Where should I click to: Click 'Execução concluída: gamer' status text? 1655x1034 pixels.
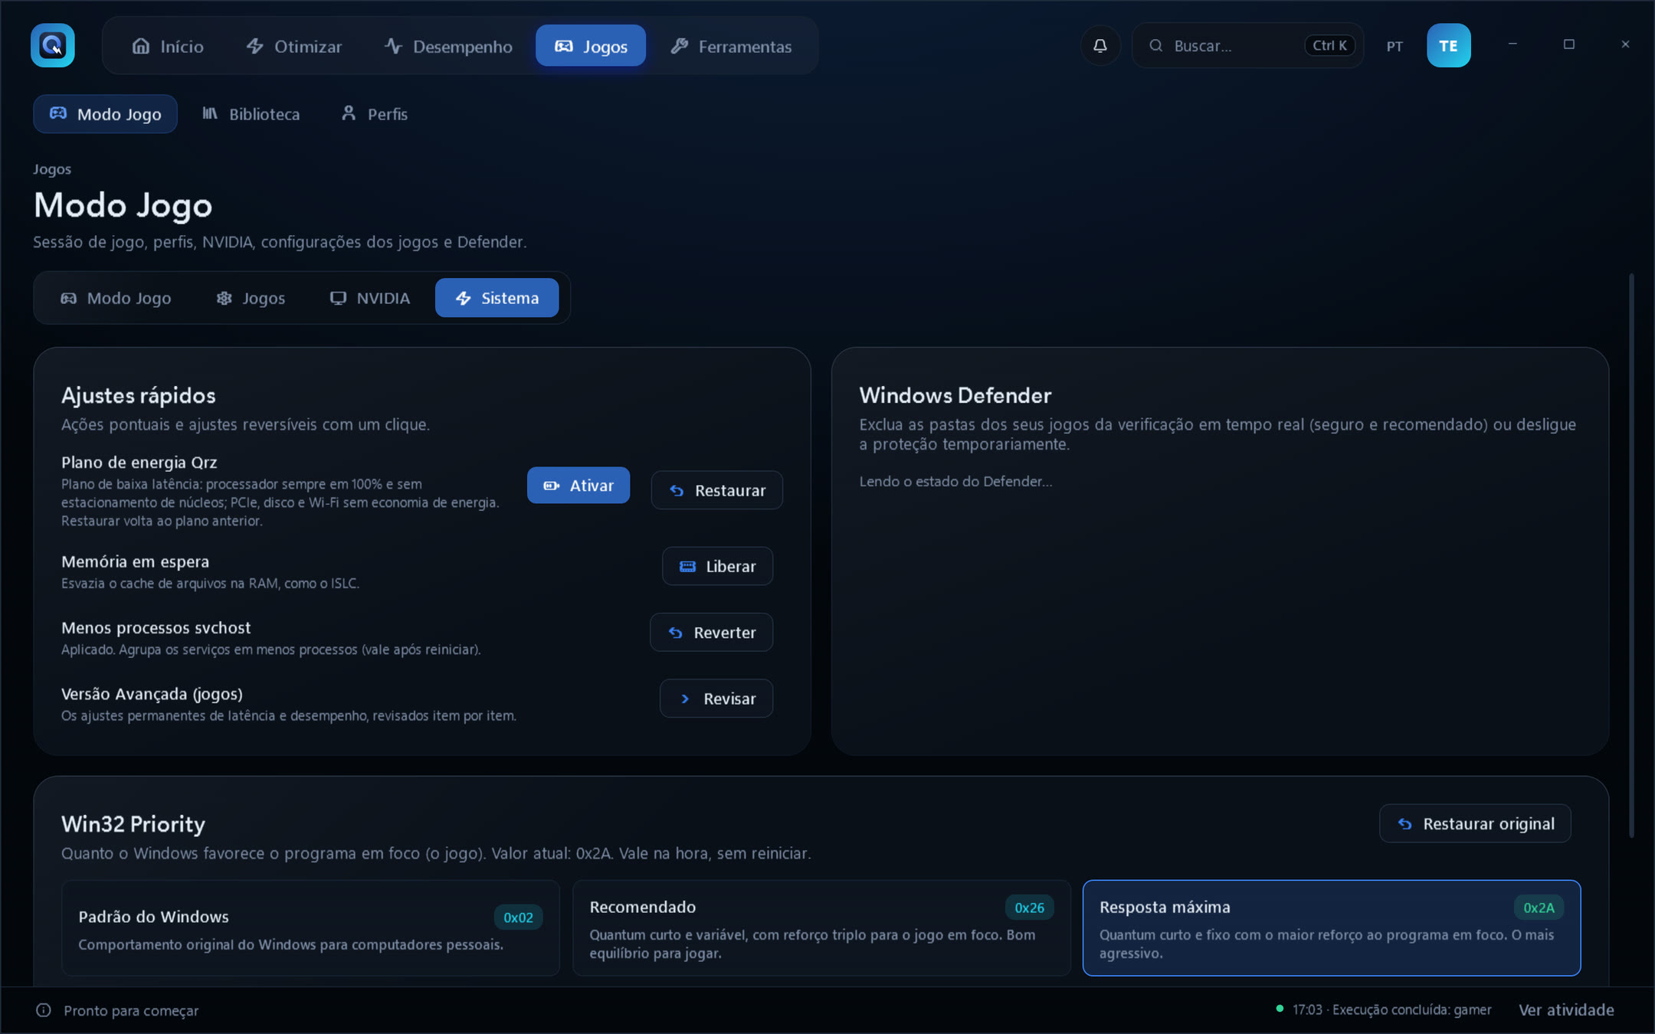[1411, 1010]
